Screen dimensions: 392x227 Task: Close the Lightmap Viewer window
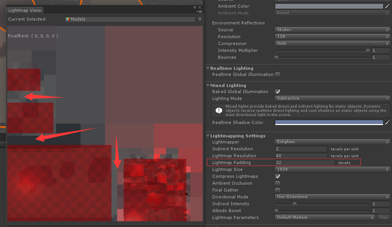[x=200, y=8]
